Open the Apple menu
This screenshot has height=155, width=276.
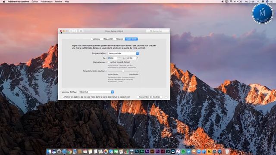[4, 1]
